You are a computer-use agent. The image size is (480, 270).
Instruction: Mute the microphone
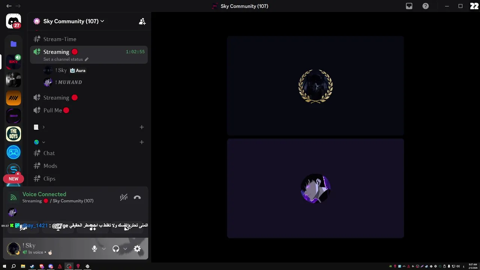click(x=94, y=249)
